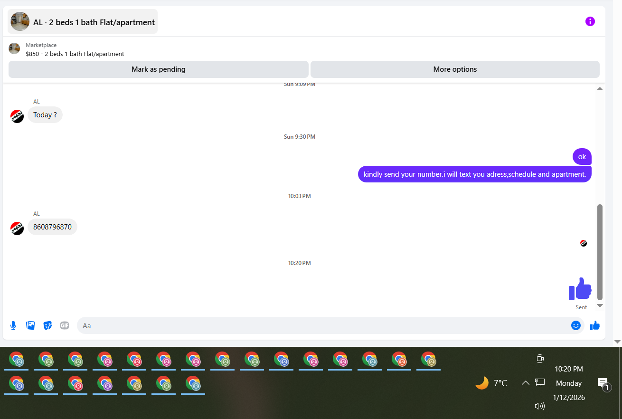Viewport: 622px width, 419px height.
Task: Click the 8608796870 message bubble
Action: pos(52,227)
